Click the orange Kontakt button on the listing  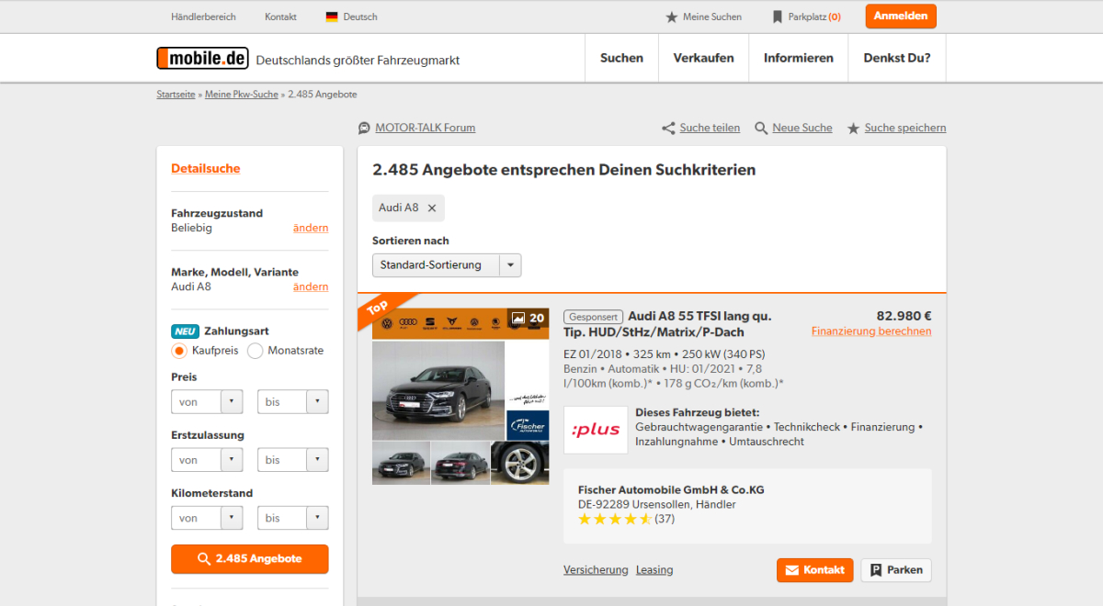[815, 570]
